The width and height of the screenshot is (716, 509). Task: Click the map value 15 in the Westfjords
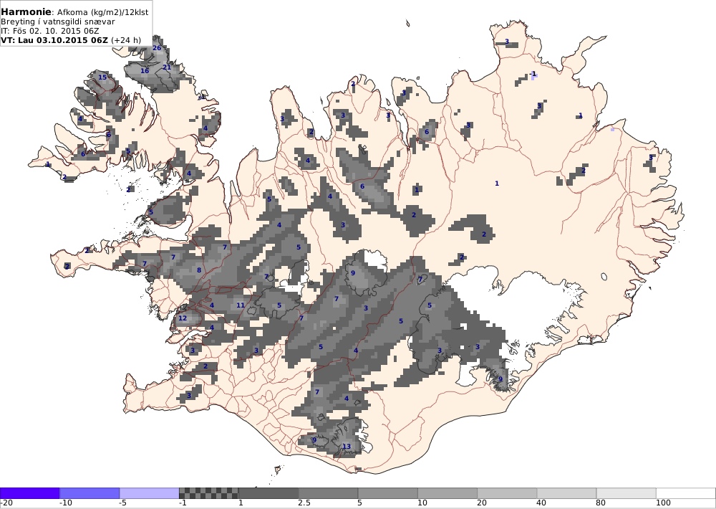coord(102,77)
